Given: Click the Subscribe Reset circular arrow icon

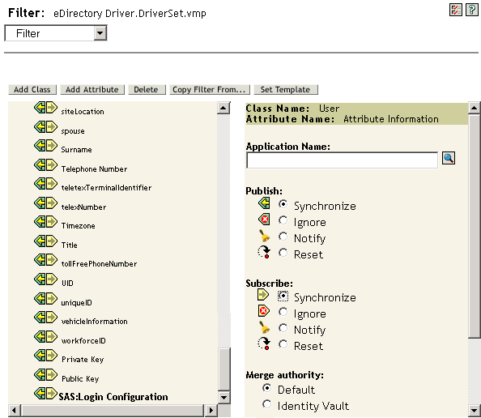Looking at the screenshot, I should tap(264, 343).
